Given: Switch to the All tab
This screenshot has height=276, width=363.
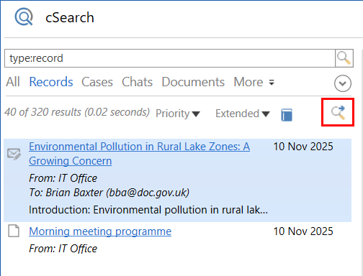Looking at the screenshot, I should coord(13,82).
